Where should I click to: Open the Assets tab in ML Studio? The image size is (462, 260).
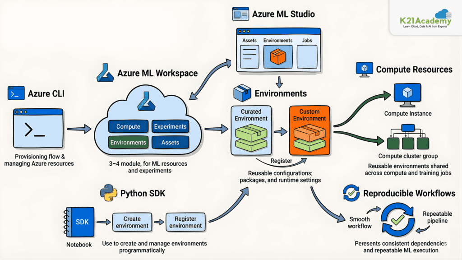(249, 40)
